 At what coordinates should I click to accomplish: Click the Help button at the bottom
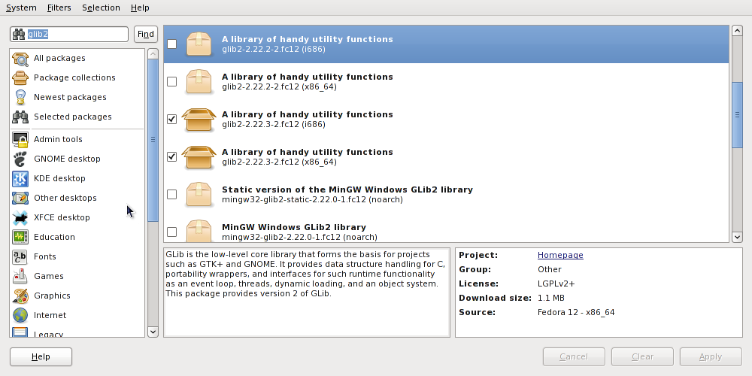click(41, 356)
